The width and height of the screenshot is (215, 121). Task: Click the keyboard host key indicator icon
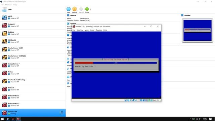pyautogui.click(x=152, y=100)
